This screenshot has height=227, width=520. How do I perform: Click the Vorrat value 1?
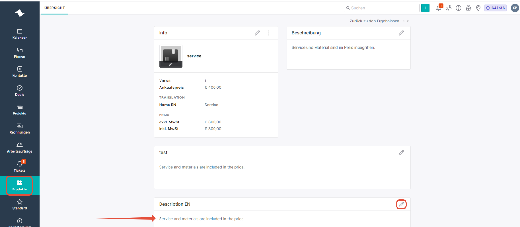(x=205, y=81)
